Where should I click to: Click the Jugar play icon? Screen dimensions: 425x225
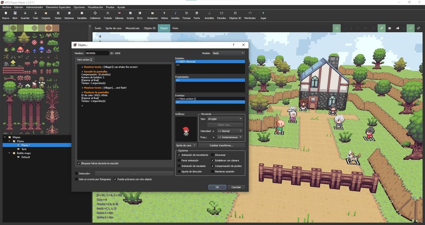point(263,13)
